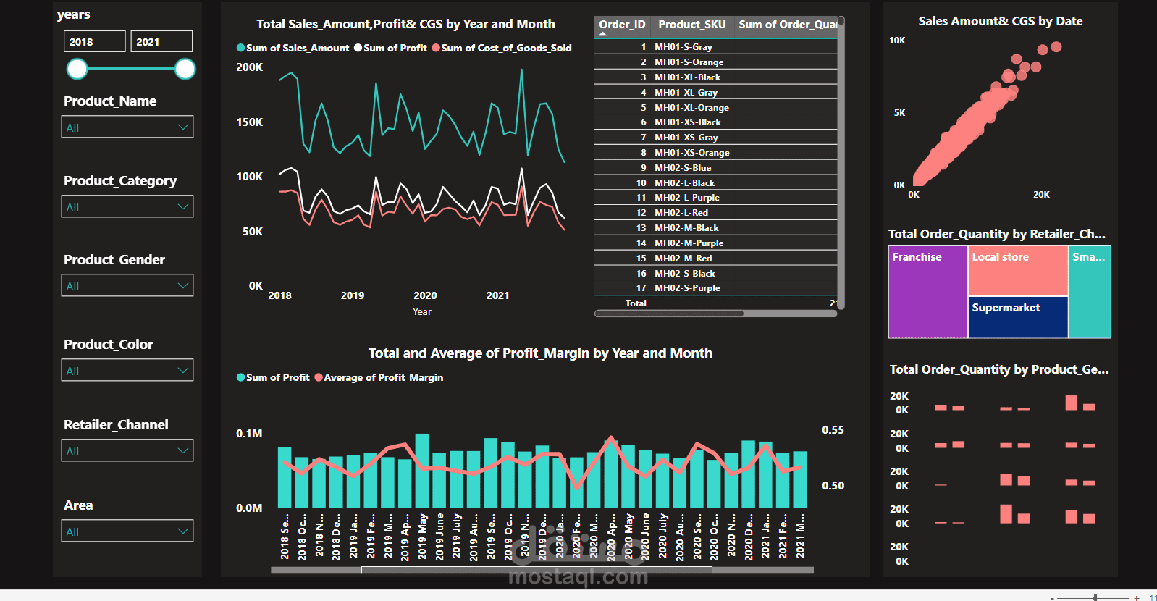Select row MH01-XL-Gray in table
The height and width of the screenshot is (601, 1157).
[x=715, y=93]
